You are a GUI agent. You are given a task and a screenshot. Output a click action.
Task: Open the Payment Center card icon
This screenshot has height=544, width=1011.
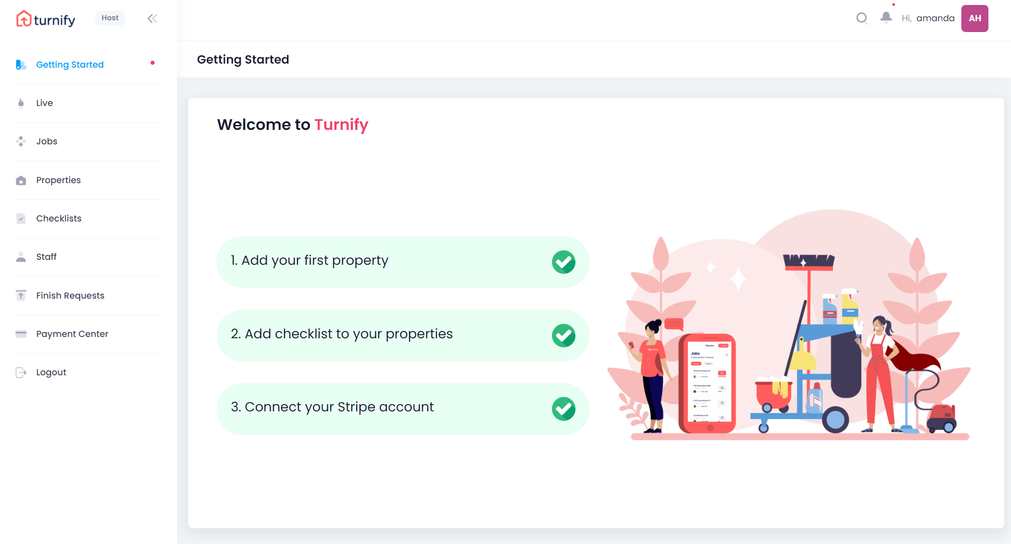(x=21, y=334)
